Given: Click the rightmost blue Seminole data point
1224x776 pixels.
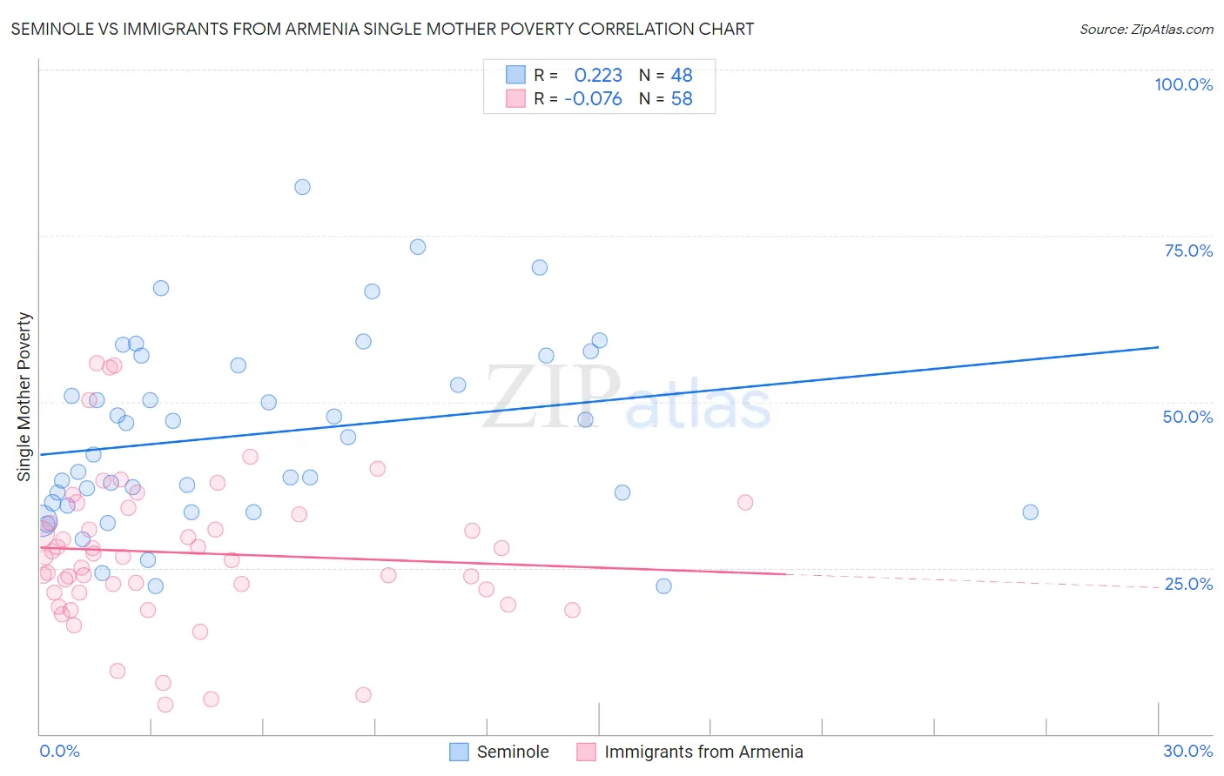Looking at the screenshot, I should [x=1030, y=512].
